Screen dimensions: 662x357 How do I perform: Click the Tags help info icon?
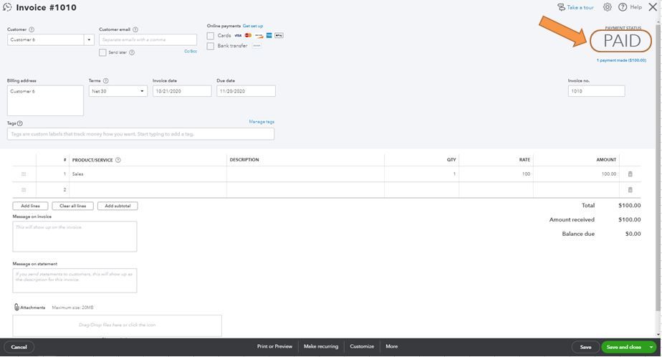click(20, 123)
